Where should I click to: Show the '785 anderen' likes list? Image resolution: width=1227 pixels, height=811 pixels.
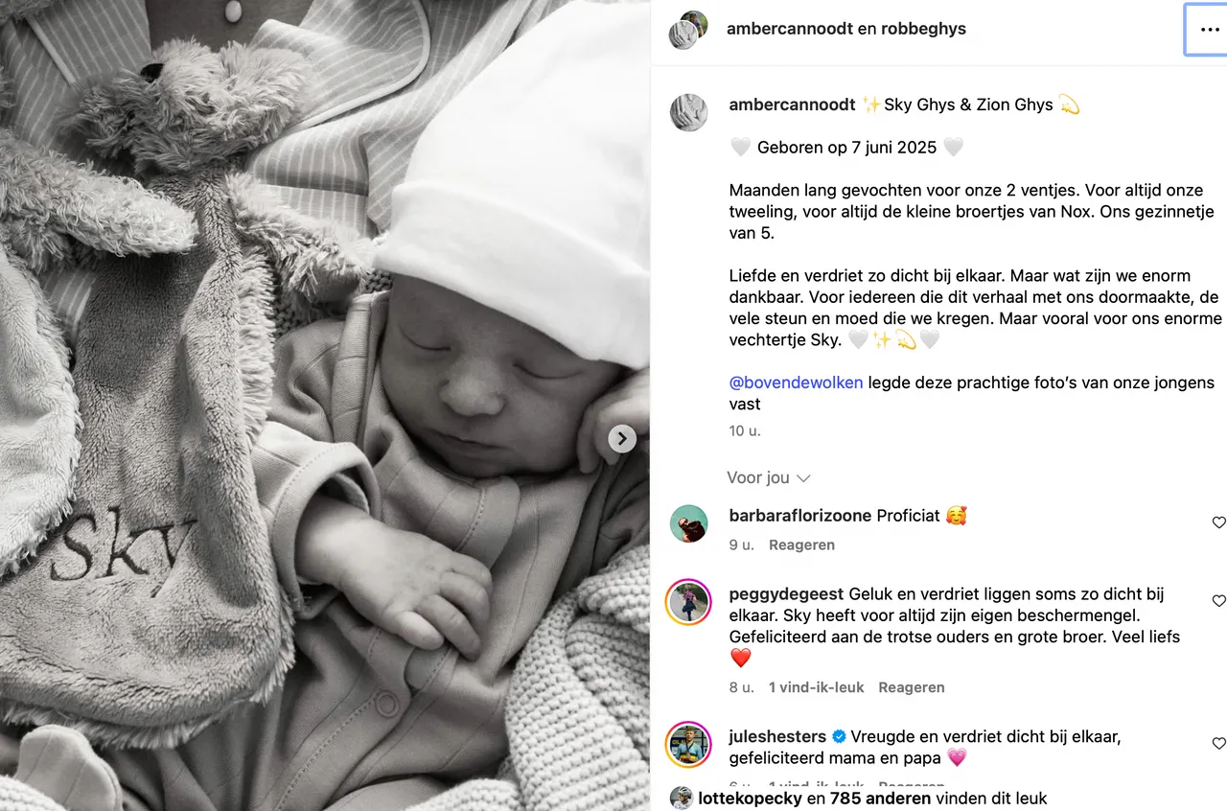pyautogui.click(x=880, y=798)
